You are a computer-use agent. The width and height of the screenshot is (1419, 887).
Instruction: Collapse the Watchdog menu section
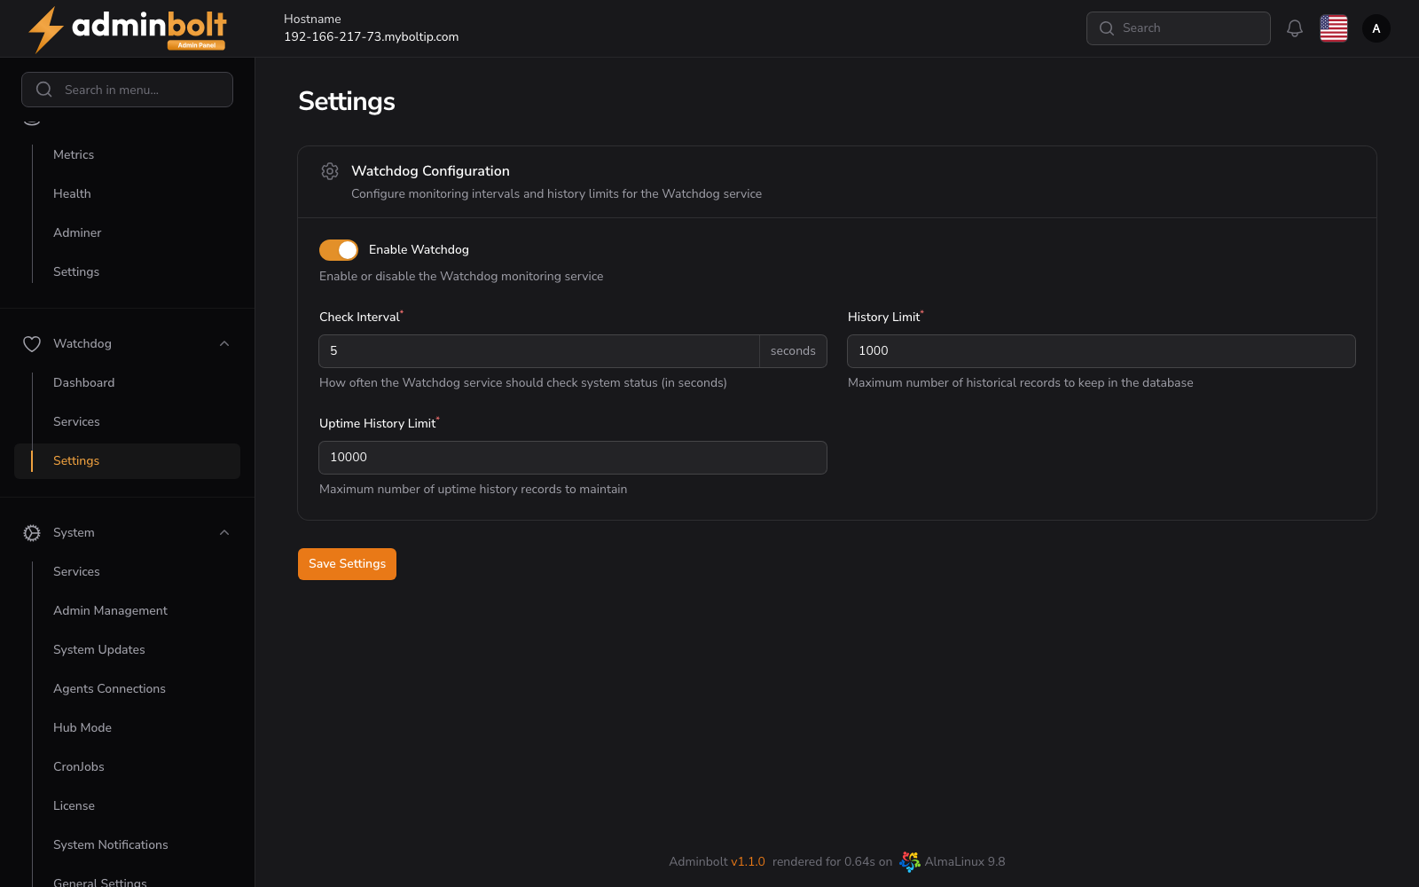point(224,343)
